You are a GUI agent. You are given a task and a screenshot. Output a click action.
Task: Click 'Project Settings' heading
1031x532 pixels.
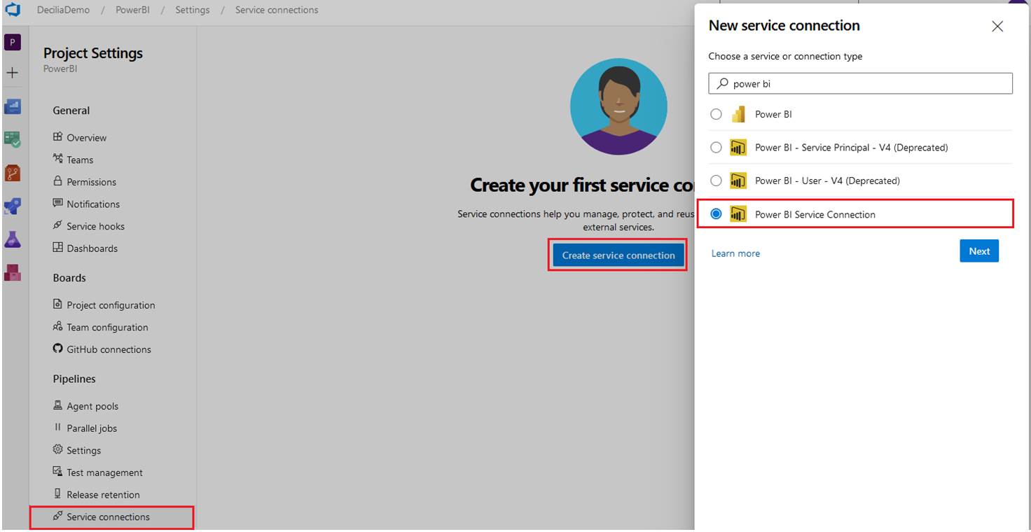93,53
